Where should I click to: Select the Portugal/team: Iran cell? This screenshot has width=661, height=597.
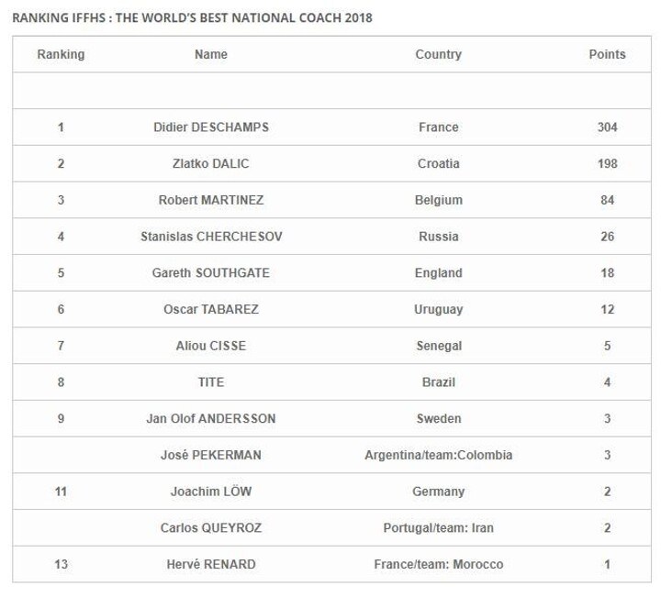point(438,527)
